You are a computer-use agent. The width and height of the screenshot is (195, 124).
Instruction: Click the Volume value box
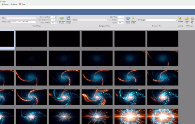point(120,23)
